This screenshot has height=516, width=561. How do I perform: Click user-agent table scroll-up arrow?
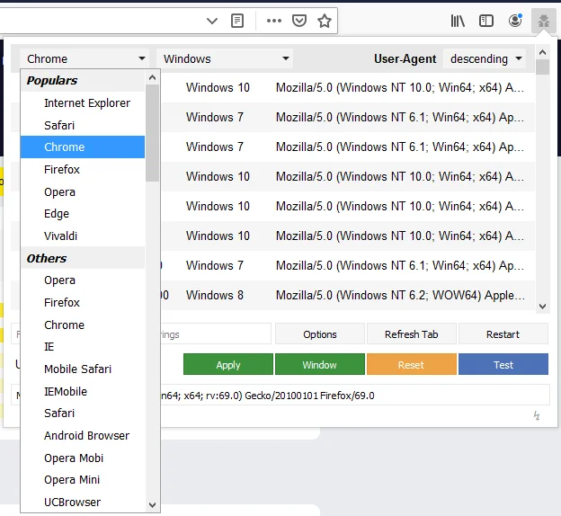[542, 53]
